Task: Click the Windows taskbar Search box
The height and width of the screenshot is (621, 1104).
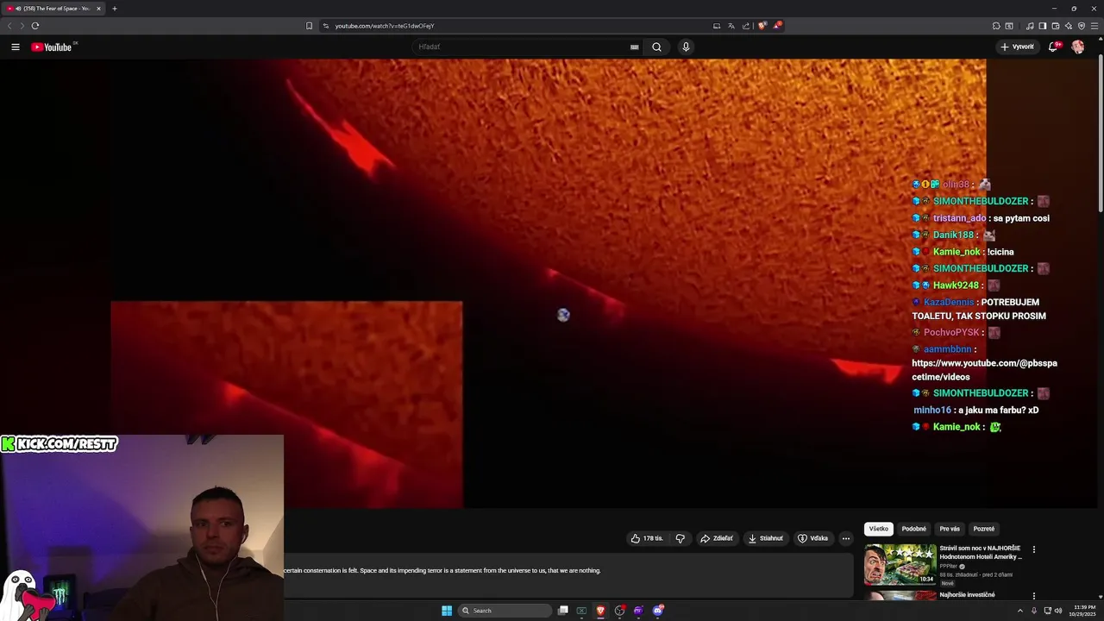Action: point(505,611)
